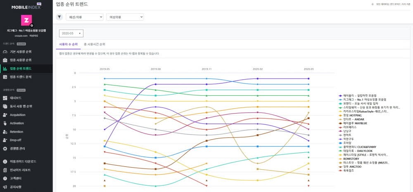
Task: Toggle 클릭앤퍼니 CLICK&FUNNY legend entry
Action: point(357,147)
